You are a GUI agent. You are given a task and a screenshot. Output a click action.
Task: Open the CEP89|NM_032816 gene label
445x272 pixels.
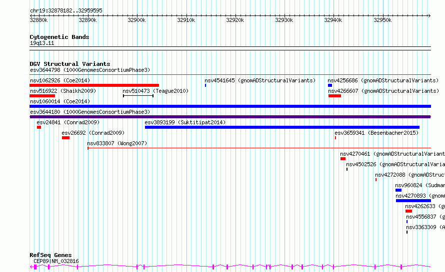[56, 261]
